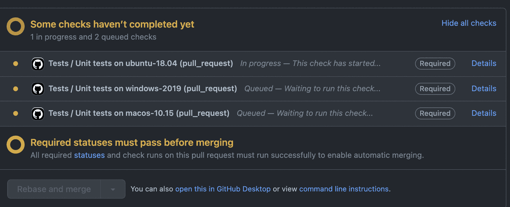Screen dimensions: 510x207
Task: Click the yellow circle beside 'Required statuses must pass'
Action: tap(16, 145)
